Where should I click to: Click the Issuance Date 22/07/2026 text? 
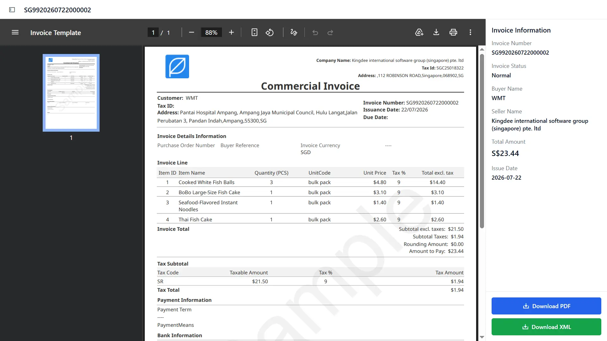(395, 110)
